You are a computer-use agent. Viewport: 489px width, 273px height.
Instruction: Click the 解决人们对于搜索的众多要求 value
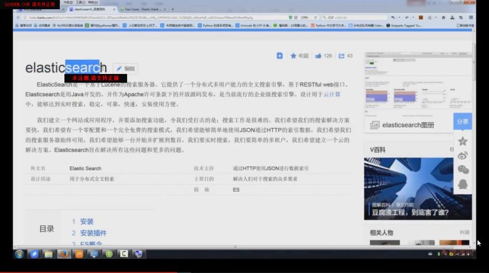coord(265,179)
